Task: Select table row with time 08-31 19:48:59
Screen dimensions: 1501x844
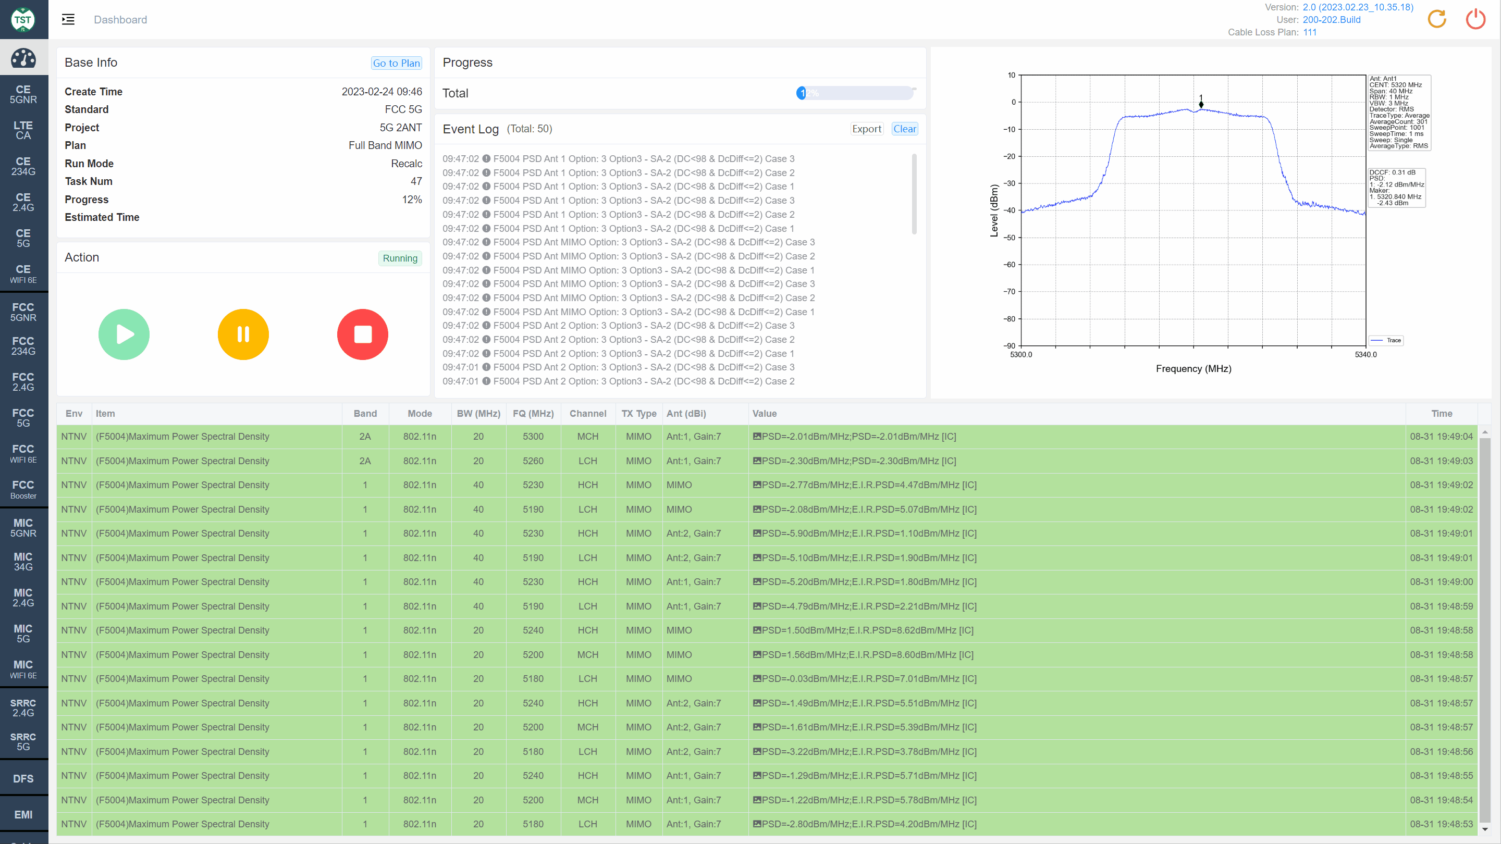Action: coord(767,606)
